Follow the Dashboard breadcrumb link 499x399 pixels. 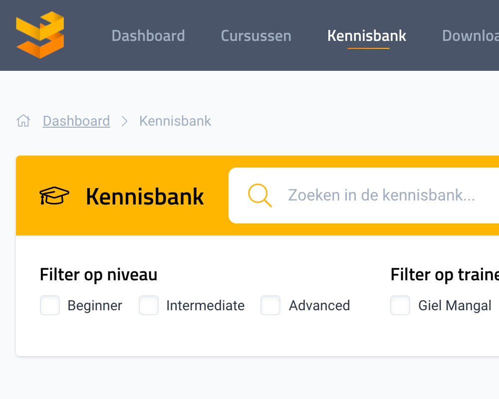(76, 121)
